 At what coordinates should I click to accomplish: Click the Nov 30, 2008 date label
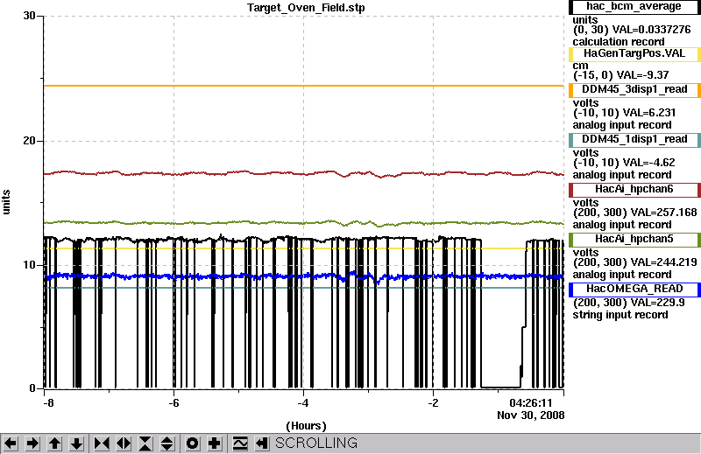pyautogui.click(x=531, y=416)
